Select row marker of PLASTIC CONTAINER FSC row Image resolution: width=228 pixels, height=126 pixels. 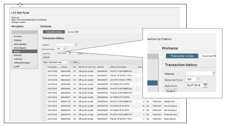(x=44, y=71)
